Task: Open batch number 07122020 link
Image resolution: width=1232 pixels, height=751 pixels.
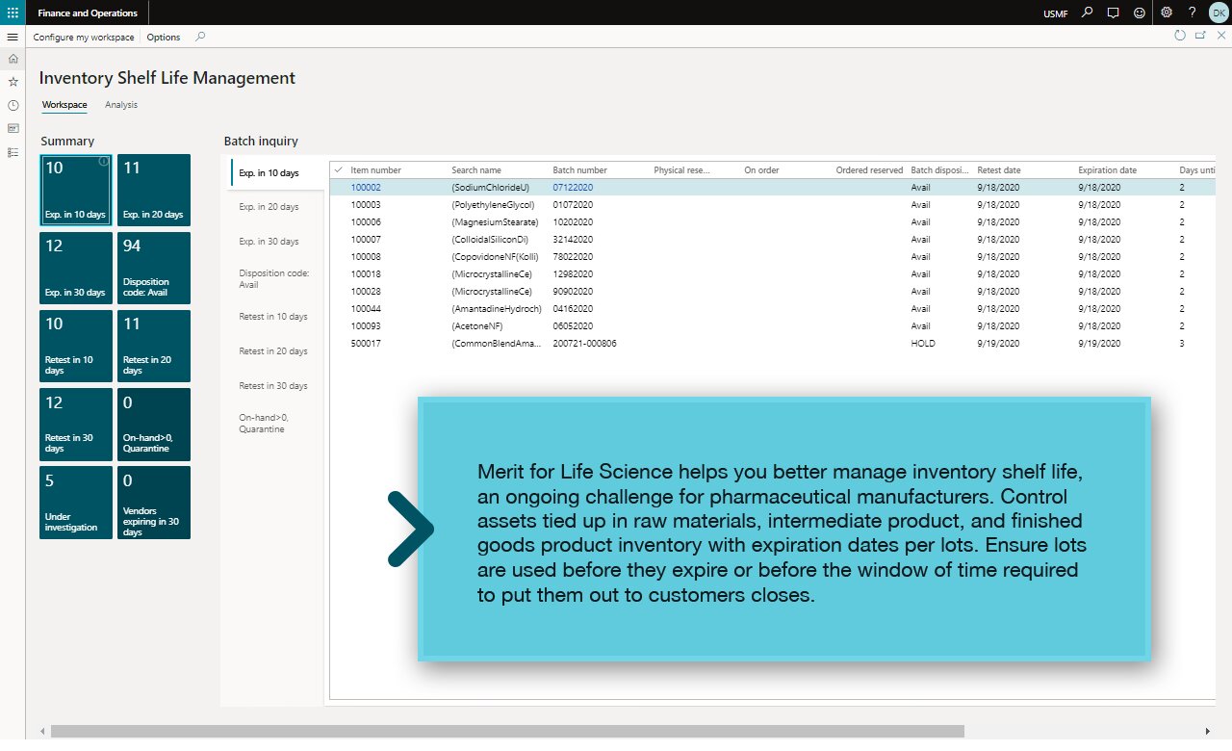Action: tap(573, 188)
